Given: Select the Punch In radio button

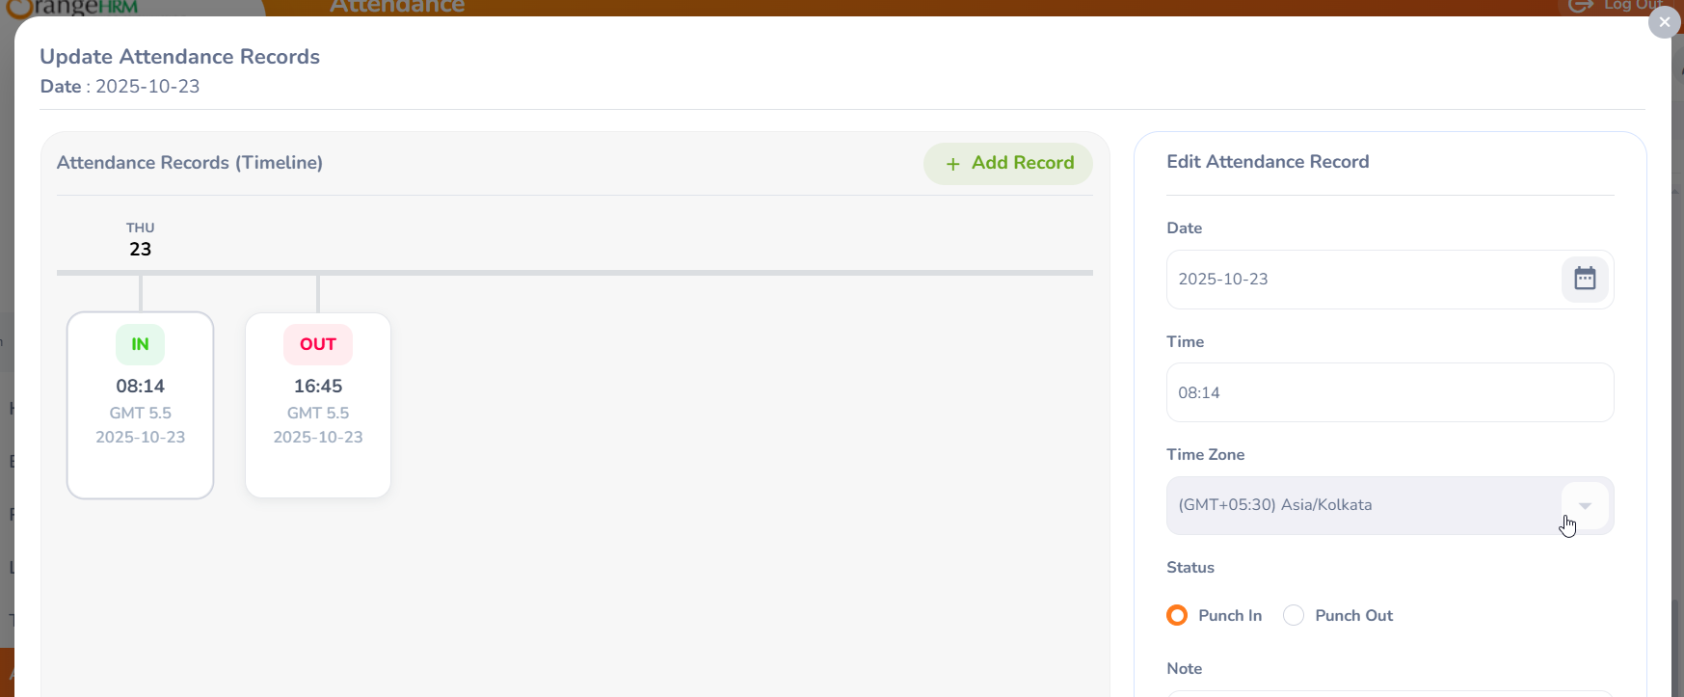Looking at the screenshot, I should [x=1177, y=615].
